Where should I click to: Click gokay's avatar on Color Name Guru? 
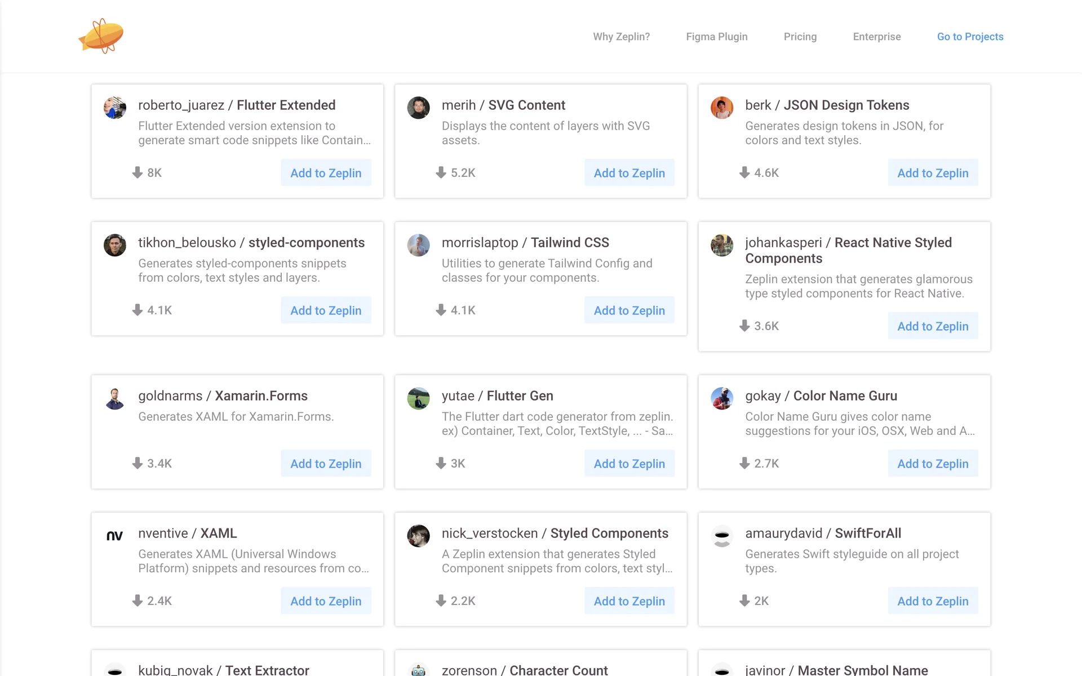coord(722,398)
